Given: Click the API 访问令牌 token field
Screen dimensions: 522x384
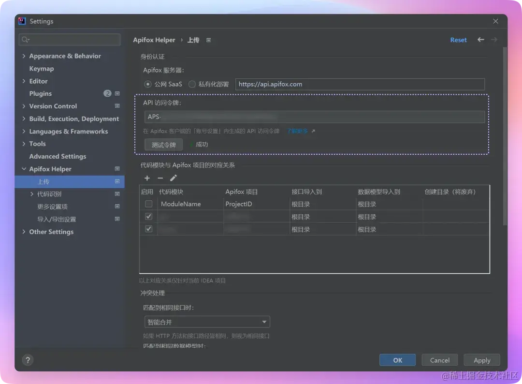Looking at the screenshot, I should tap(315, 117).
